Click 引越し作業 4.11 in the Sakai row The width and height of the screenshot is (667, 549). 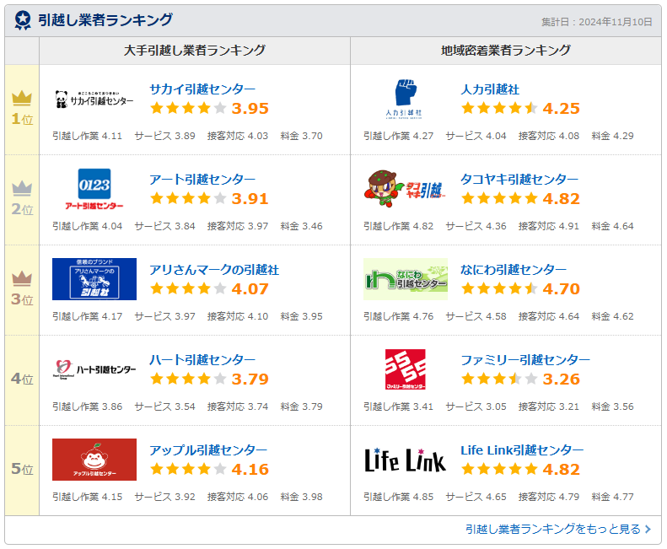(x=87, y=136)
